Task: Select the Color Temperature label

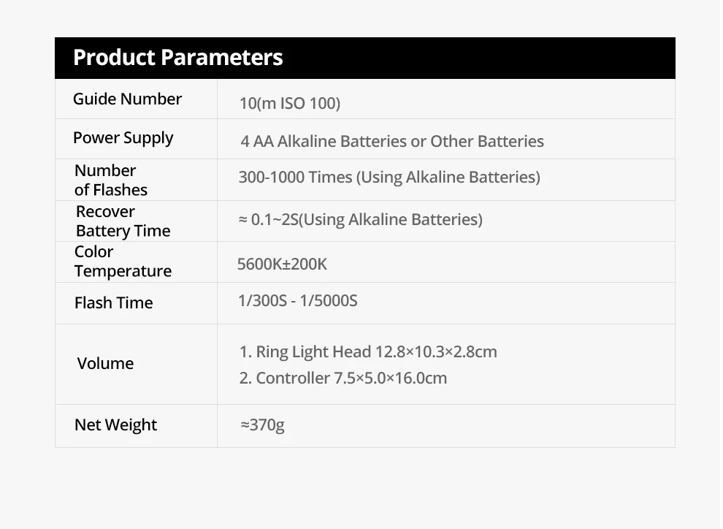Action: (x=123, y=261)
